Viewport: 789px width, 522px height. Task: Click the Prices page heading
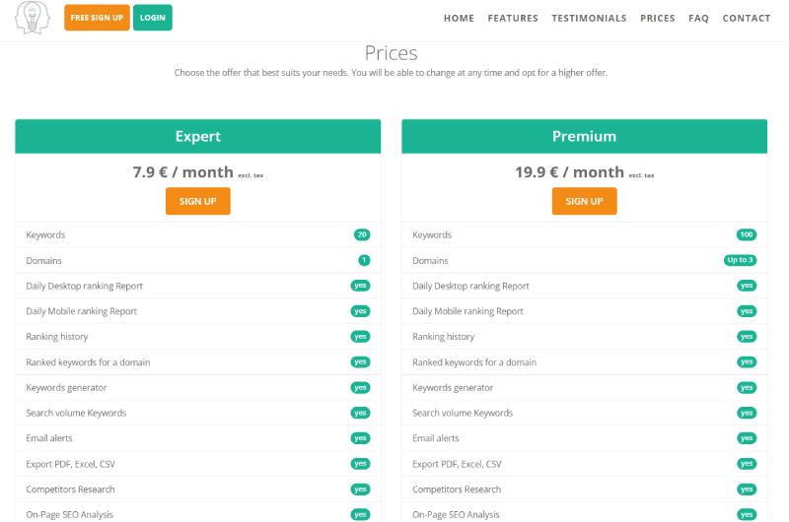pos(391,53)
